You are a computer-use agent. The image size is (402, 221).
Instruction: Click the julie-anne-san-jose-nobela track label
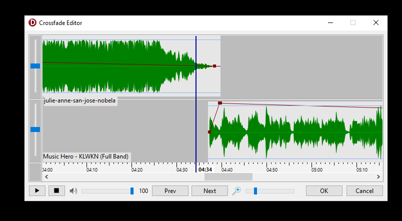coord(79,100)
